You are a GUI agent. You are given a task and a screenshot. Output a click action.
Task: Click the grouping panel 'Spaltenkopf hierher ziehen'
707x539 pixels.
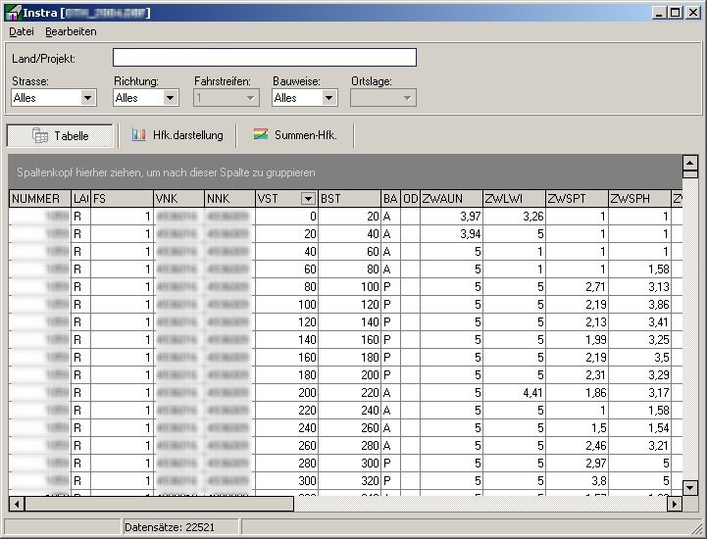pyautogui.click(x=345, y=172)
